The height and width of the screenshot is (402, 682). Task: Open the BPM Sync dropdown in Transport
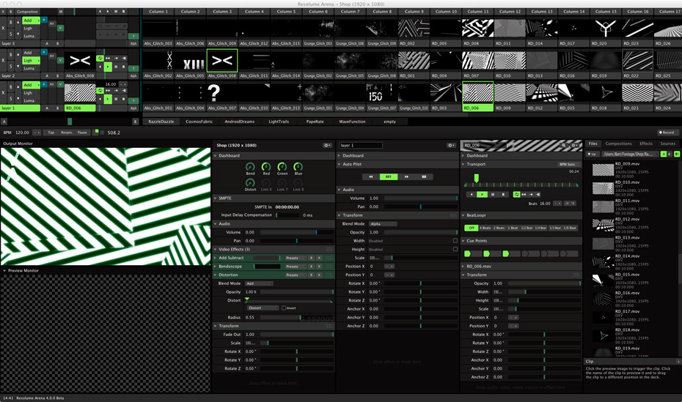[x=568, y=165]
